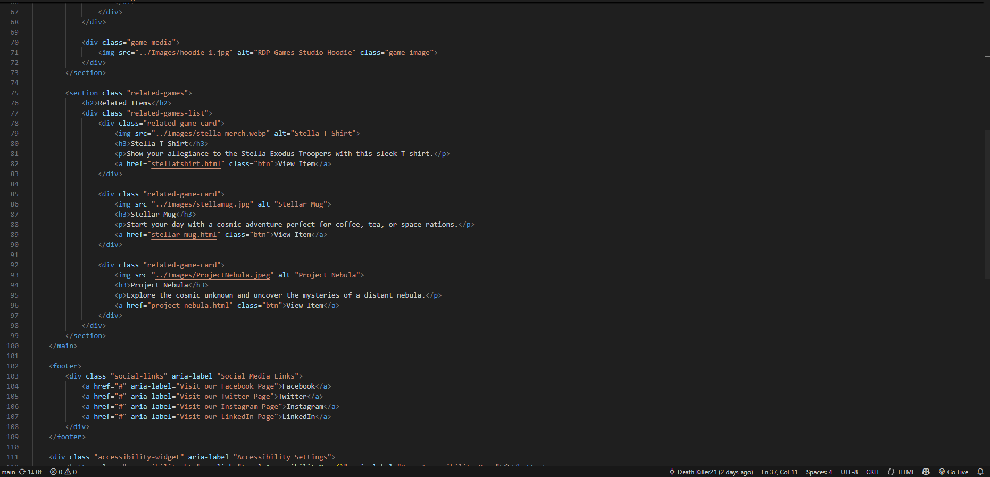
Task: Click the 'Show your allegiance' paragraph text
Action: (x=280, y=154)
